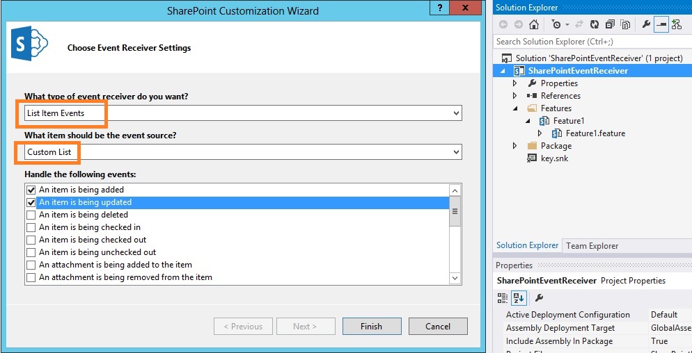
Task: Expand the Feature1.feature node
Action: (x=540, y=133)
